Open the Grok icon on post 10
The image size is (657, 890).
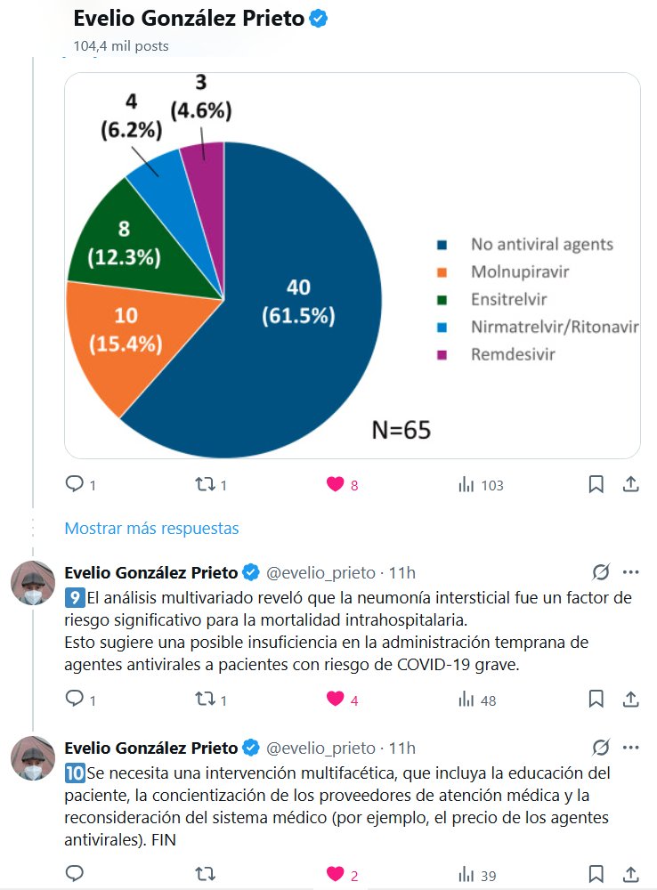click(601, 748)
